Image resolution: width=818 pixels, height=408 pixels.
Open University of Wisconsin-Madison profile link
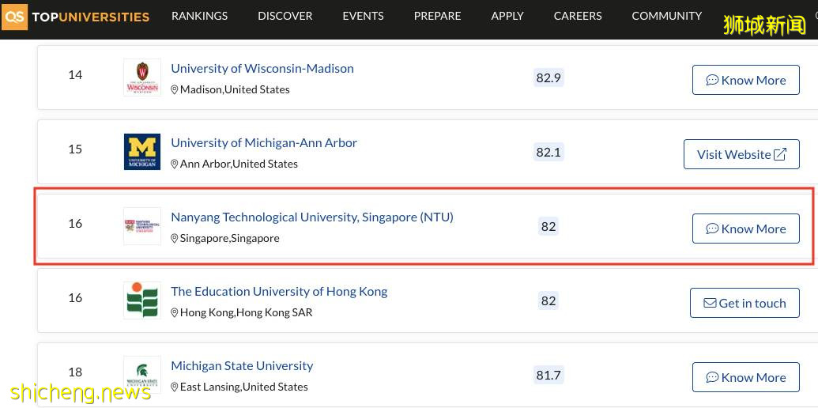pos(262,69)
